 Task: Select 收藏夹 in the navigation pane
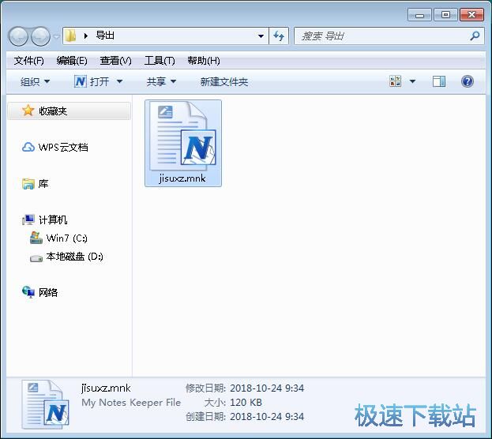click(x=69, y=111)
